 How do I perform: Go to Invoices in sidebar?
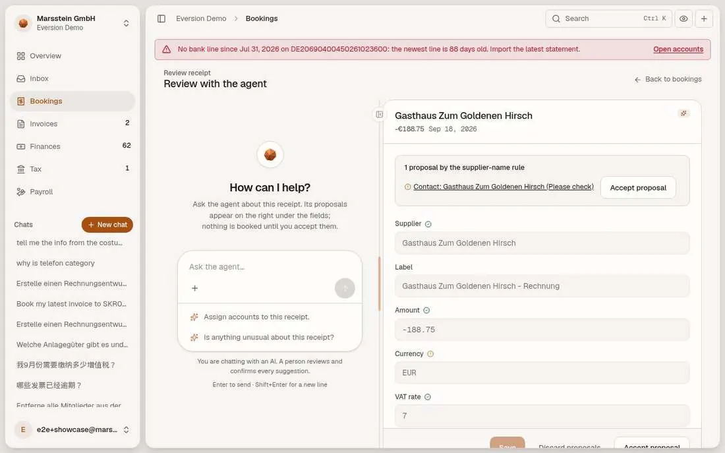(x=72, y=124)
